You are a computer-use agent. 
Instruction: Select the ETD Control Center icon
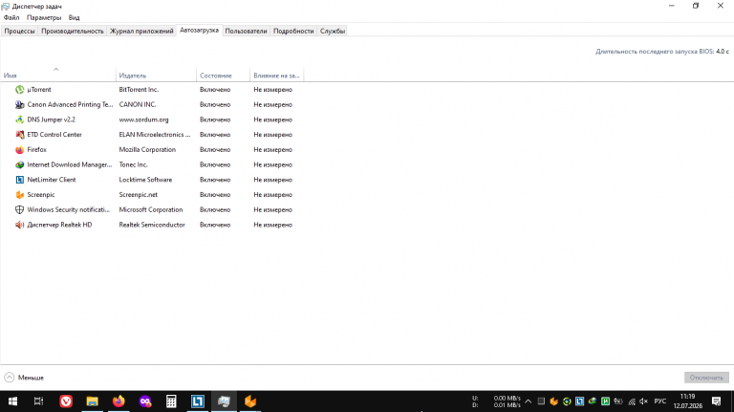(x=20, y=135)
